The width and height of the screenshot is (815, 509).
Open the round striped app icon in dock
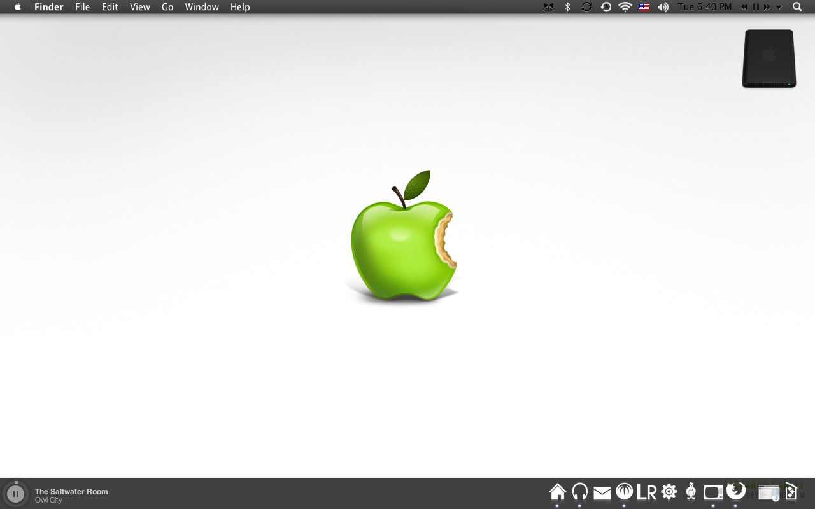[624, 491]
